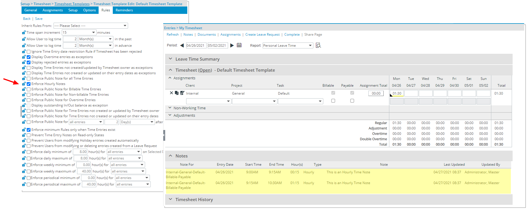The height and width of the screenshot is (211, 529).
Task: Switch to the Options tab
Action: click(90, 10)
